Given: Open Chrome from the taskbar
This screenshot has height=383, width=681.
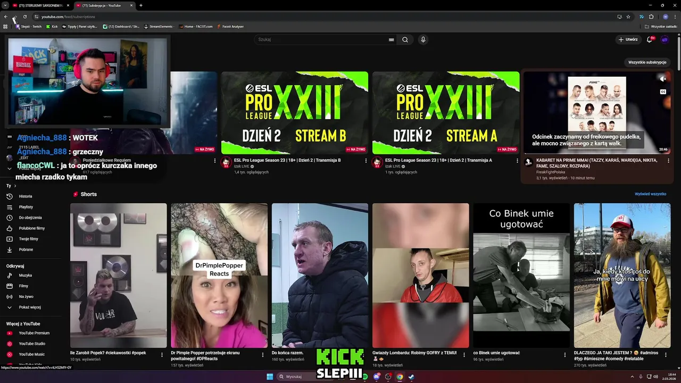Looking at the screenshot, I should (400, 377).
